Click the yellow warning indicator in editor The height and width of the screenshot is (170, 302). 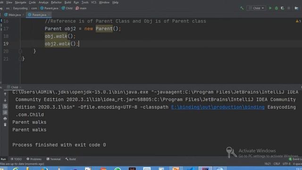click(297, 21)
